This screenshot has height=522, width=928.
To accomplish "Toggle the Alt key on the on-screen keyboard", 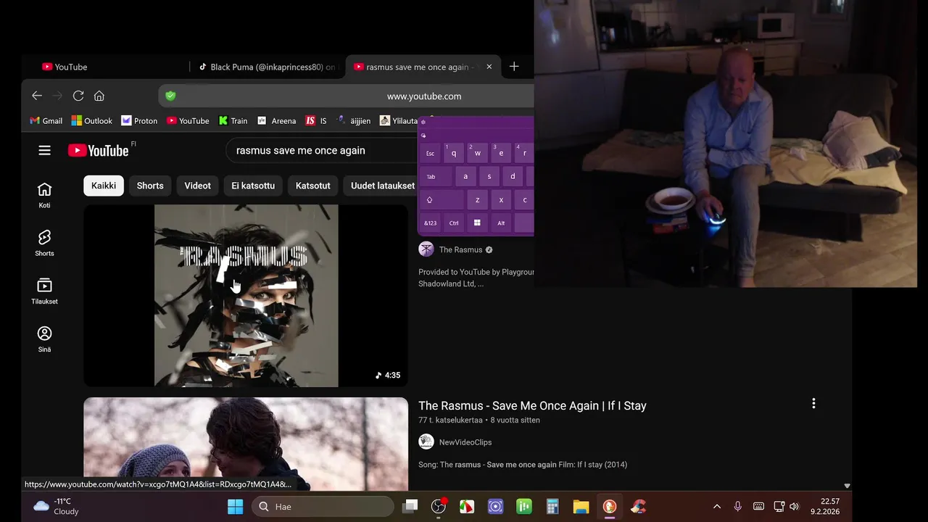I will point(501,223).
